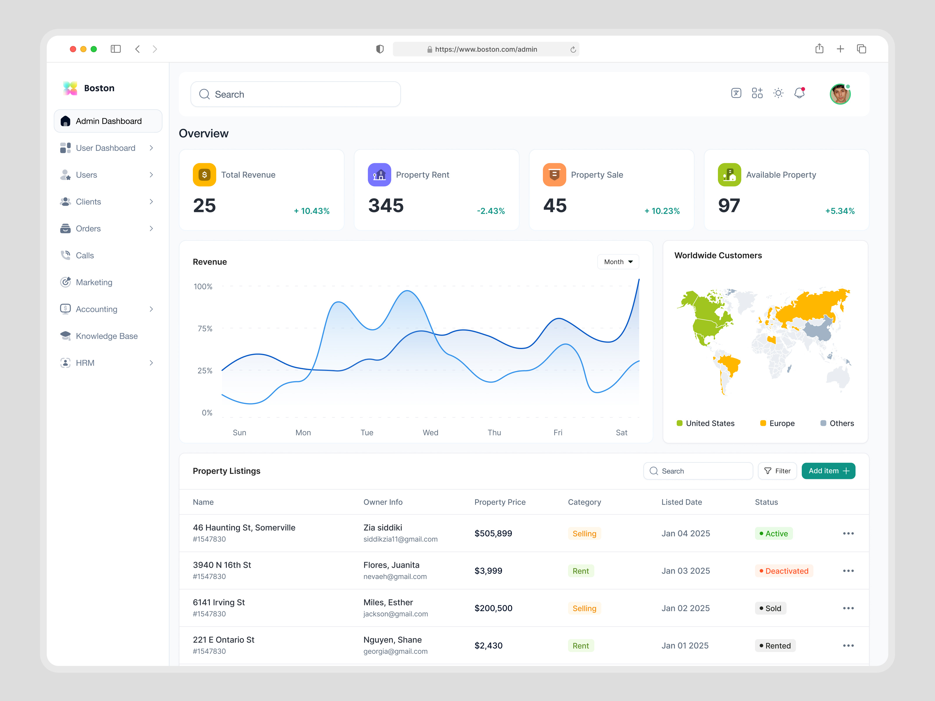Open a new browser tab
This screenshot has width=935, height=701.
(x=840, y=49)
